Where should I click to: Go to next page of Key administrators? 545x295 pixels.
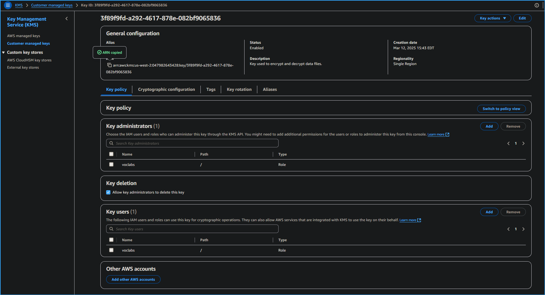523,143
